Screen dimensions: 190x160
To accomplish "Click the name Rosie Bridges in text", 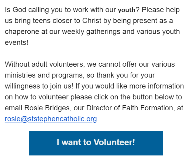I will (47, 108).
